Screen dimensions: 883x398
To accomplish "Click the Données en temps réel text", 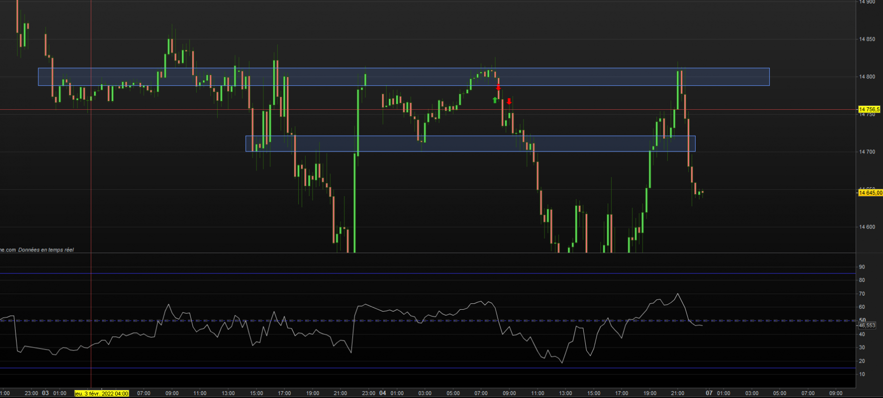I will click(46, 250).
